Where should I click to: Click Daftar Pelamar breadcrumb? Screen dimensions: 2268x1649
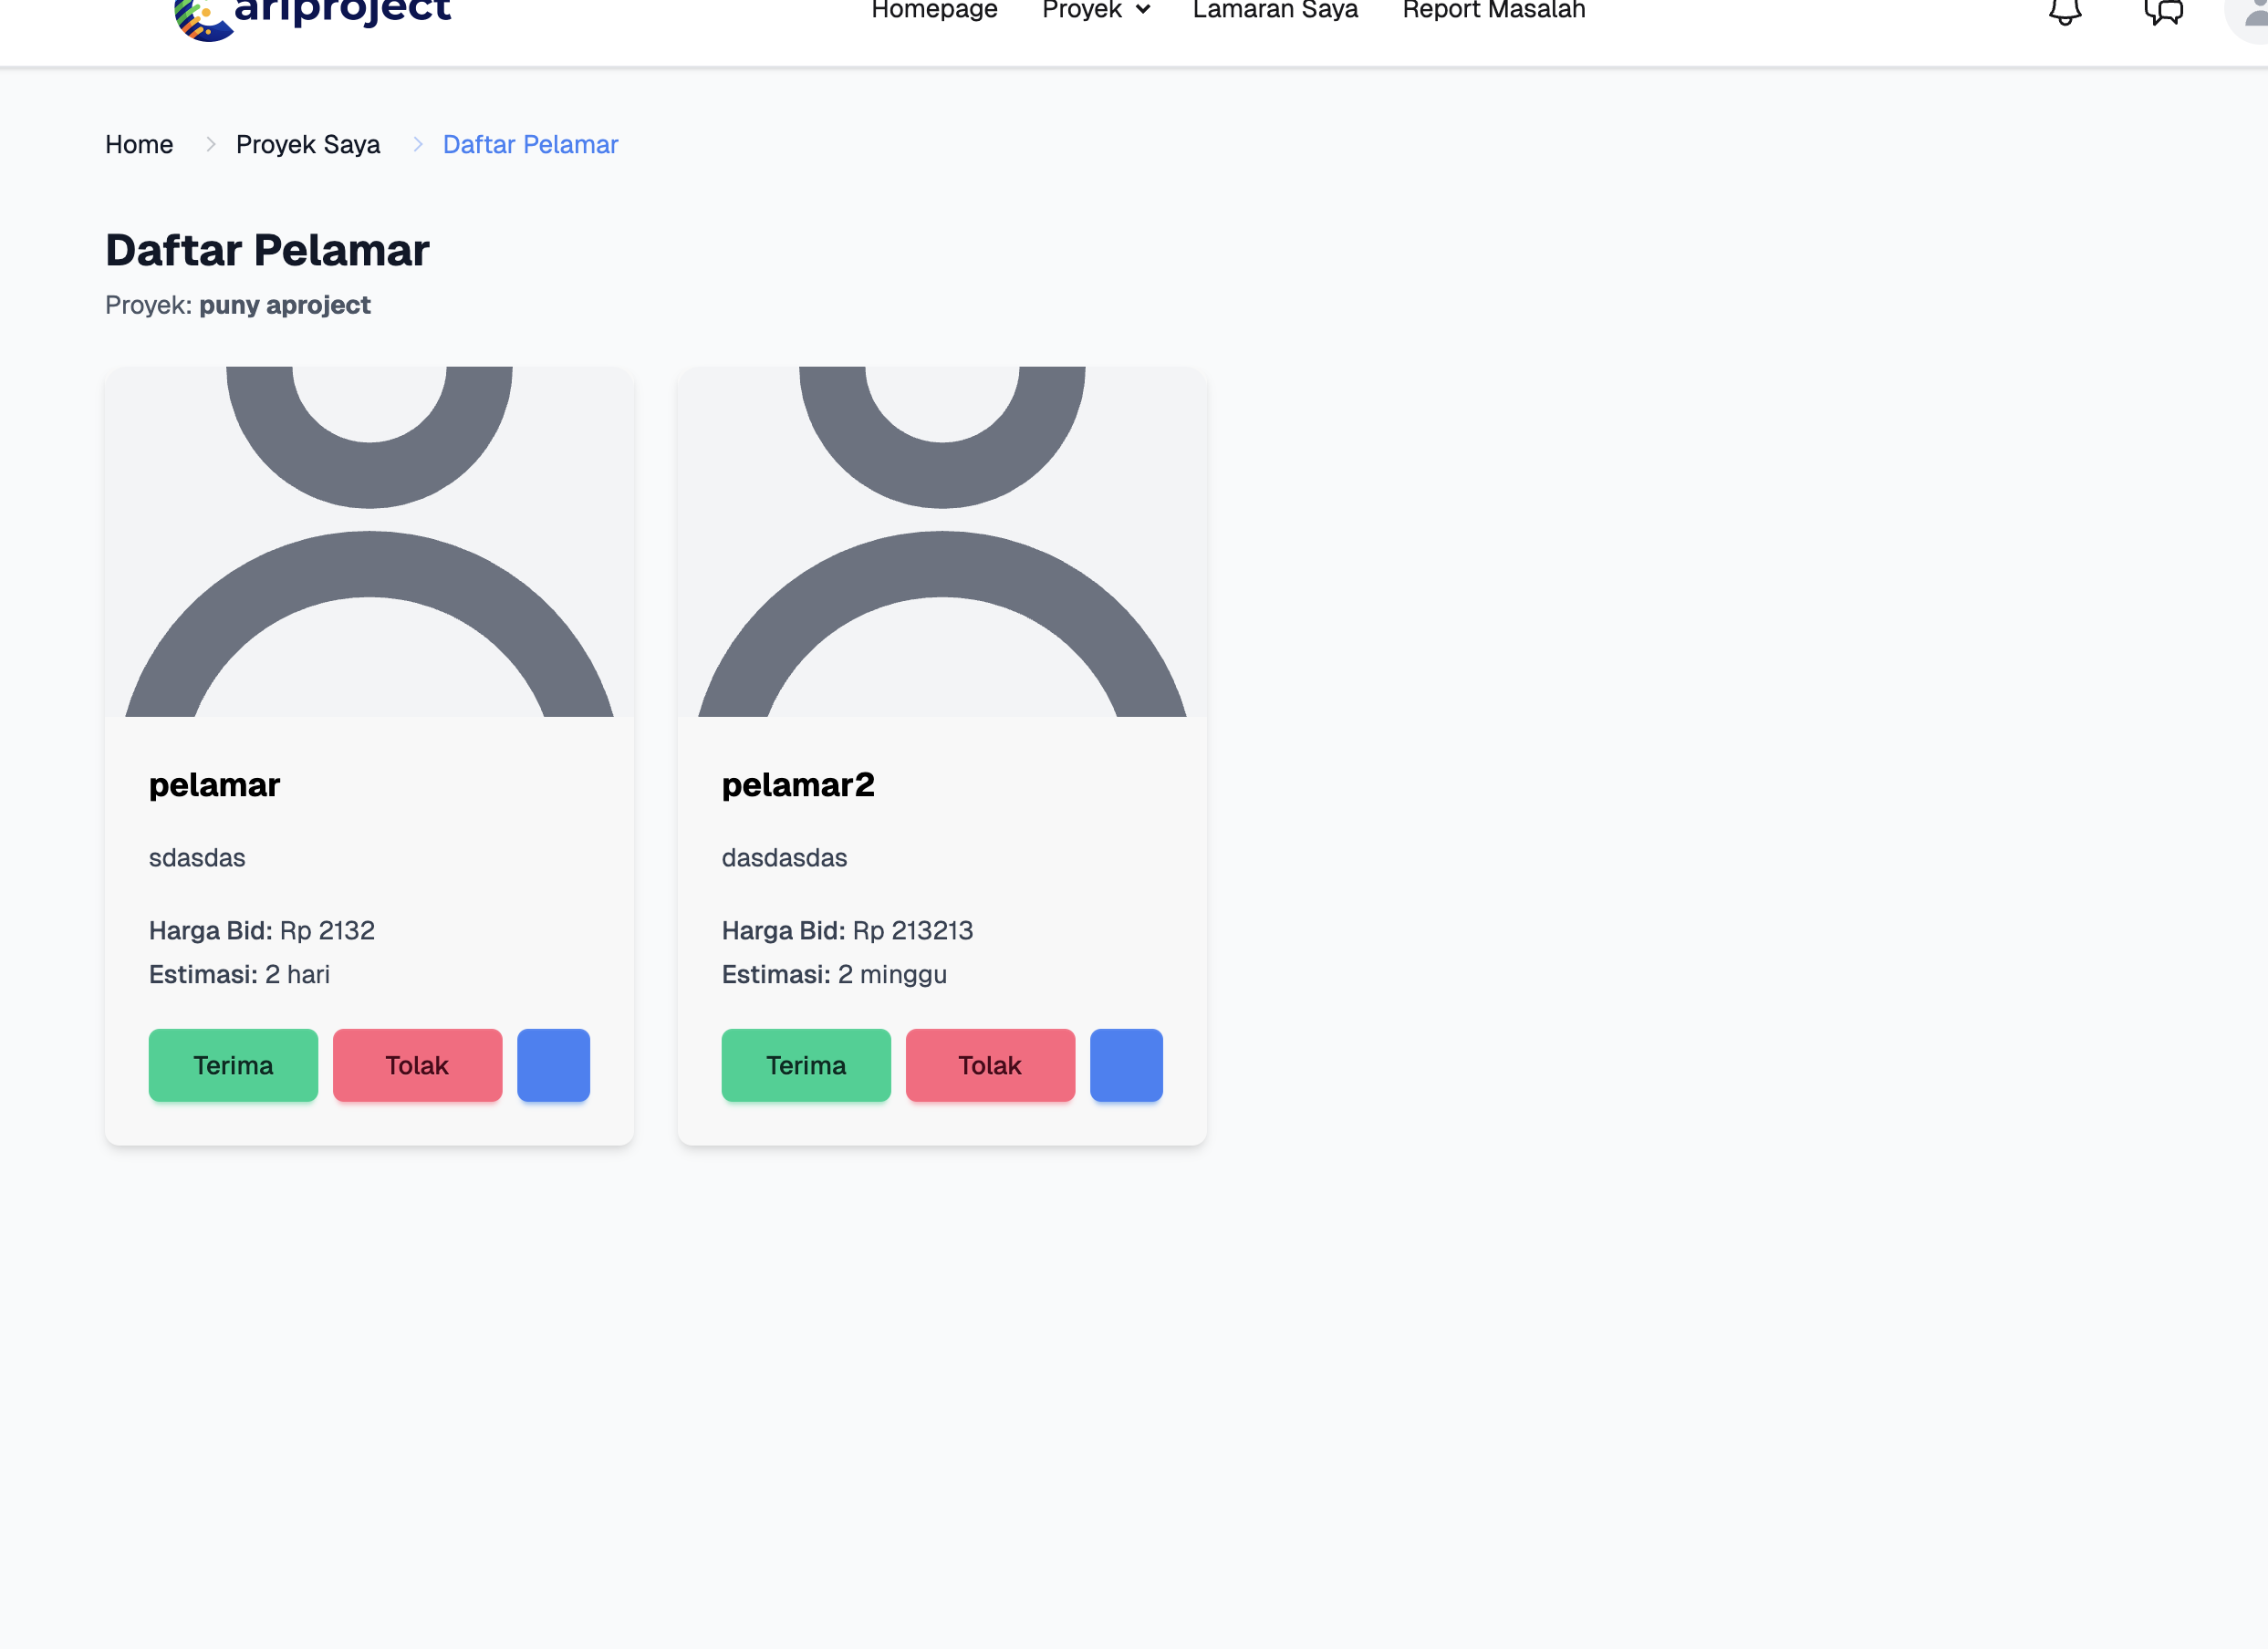click(x=530, y=144)
